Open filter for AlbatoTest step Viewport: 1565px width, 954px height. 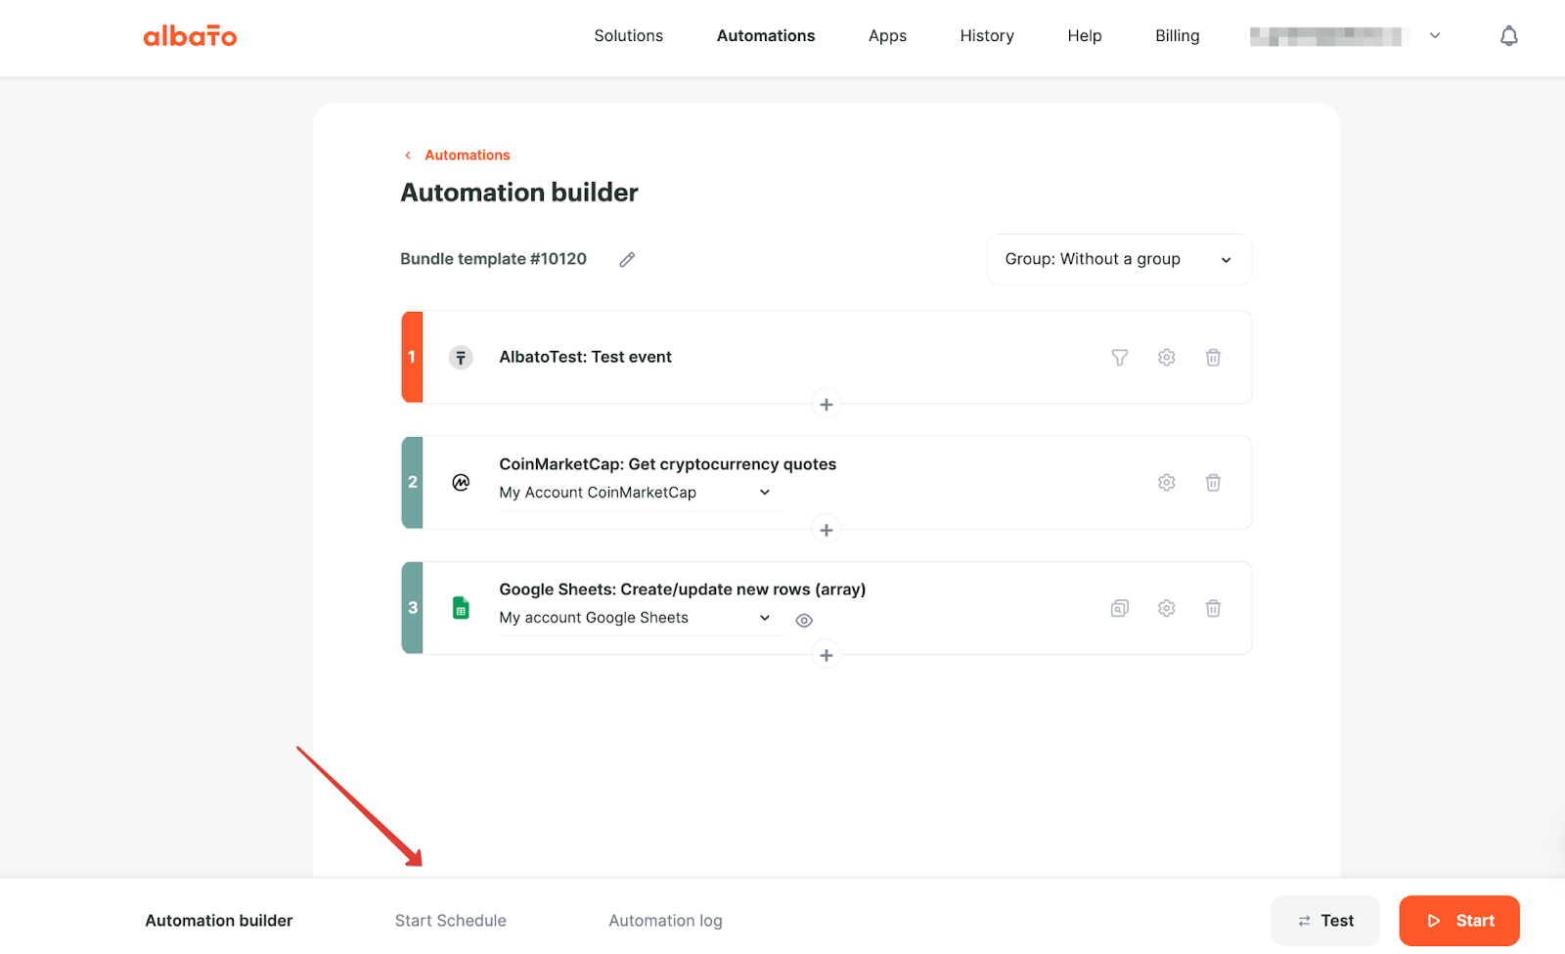(1120, 358)
